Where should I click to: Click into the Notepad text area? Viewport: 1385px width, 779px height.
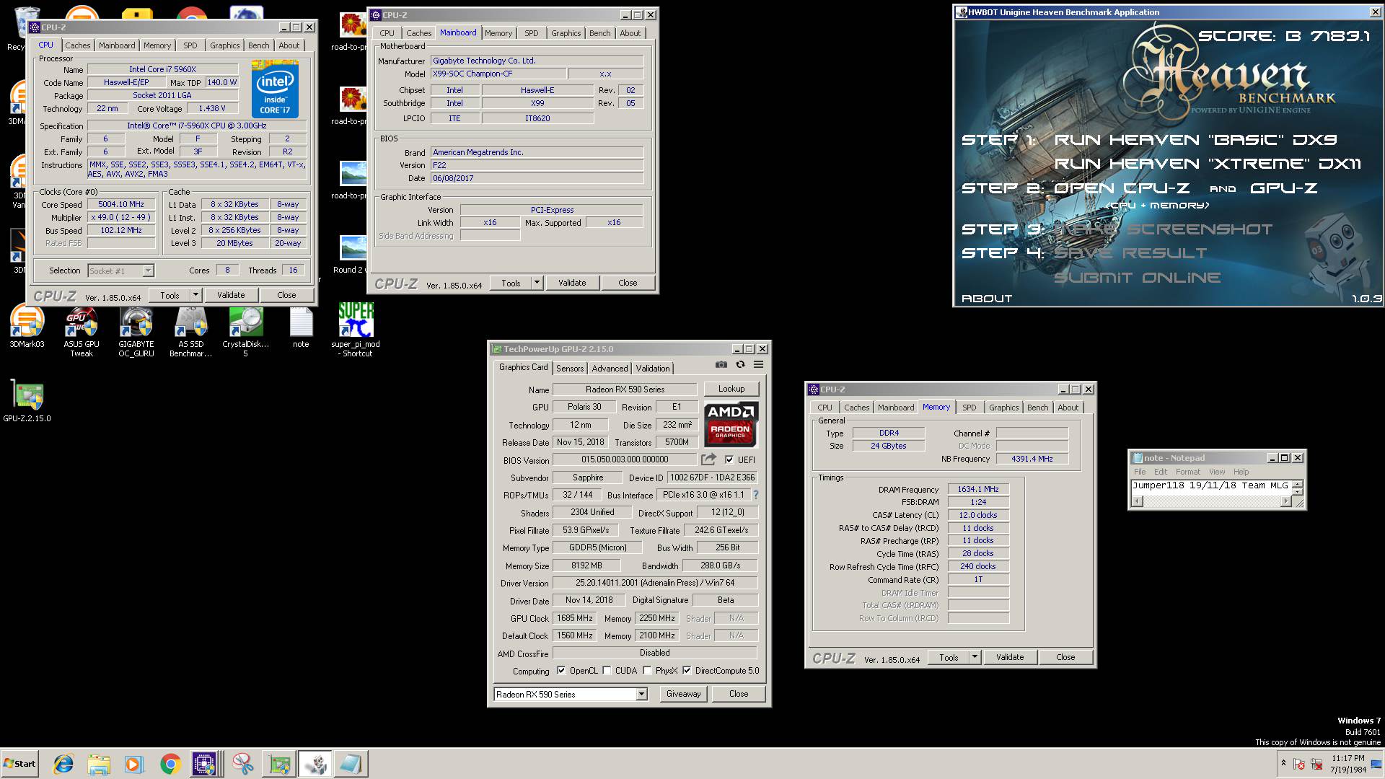point(1211,486)
